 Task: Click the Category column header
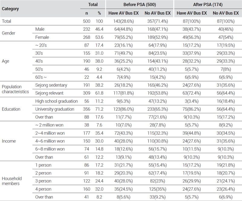coord(11,9)
